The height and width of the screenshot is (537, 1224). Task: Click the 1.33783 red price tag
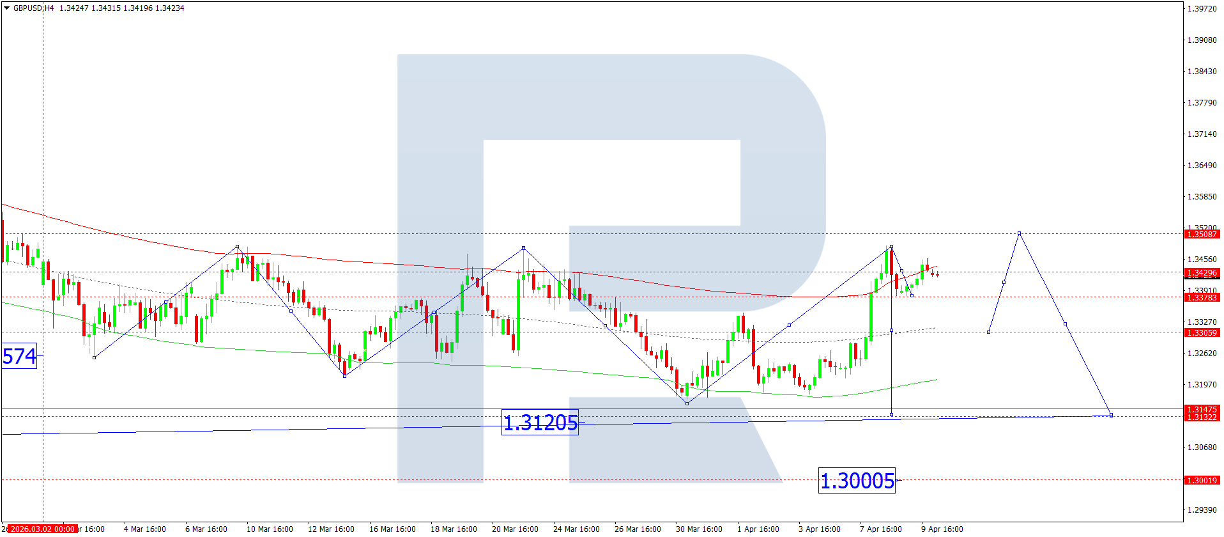[1202, 297]
